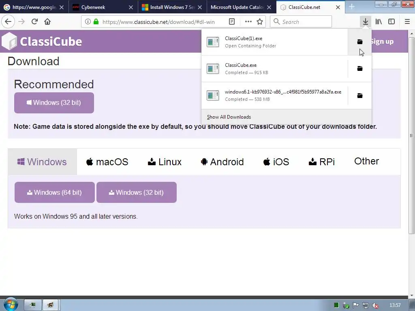The image size is (415, 311).
Task: Click second pinned taskbar application icon
Action: [51, 305]
